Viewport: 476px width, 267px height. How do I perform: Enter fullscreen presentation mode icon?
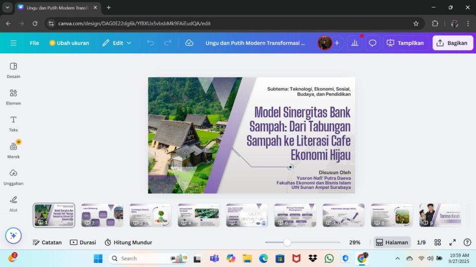pyautogui.click(x=452, y=242)
